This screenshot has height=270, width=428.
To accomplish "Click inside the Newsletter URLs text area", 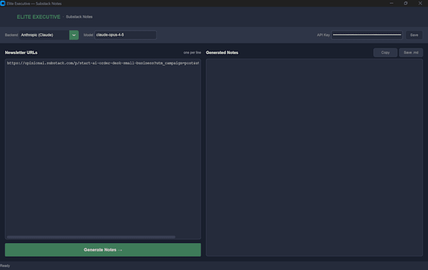I will tap(103, 149).
